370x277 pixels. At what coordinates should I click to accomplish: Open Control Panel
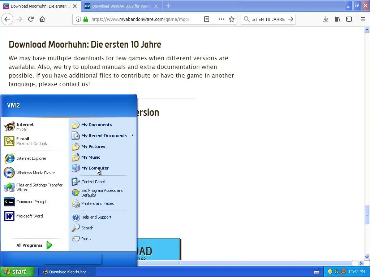(x=103, y=182)
